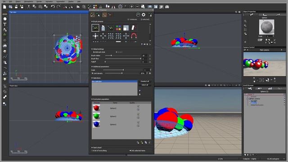Click the framing icon under the camera preview

click(261, 80)
